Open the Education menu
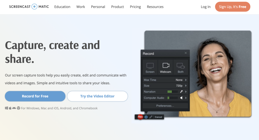The height and width of the screenshot is (140, 259). click(x=62, y=7)
